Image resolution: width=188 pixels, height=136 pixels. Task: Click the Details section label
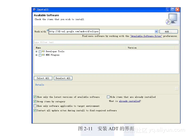(x=40, y=85)
